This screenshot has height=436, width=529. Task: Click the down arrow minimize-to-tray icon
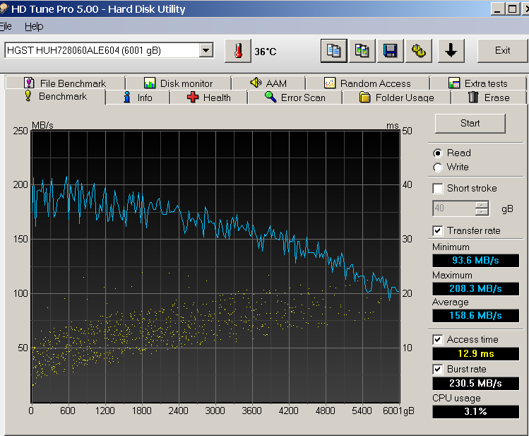click(x=451, y=51)
